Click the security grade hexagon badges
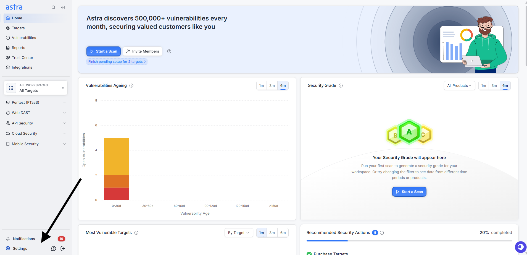 pos(409,132)
